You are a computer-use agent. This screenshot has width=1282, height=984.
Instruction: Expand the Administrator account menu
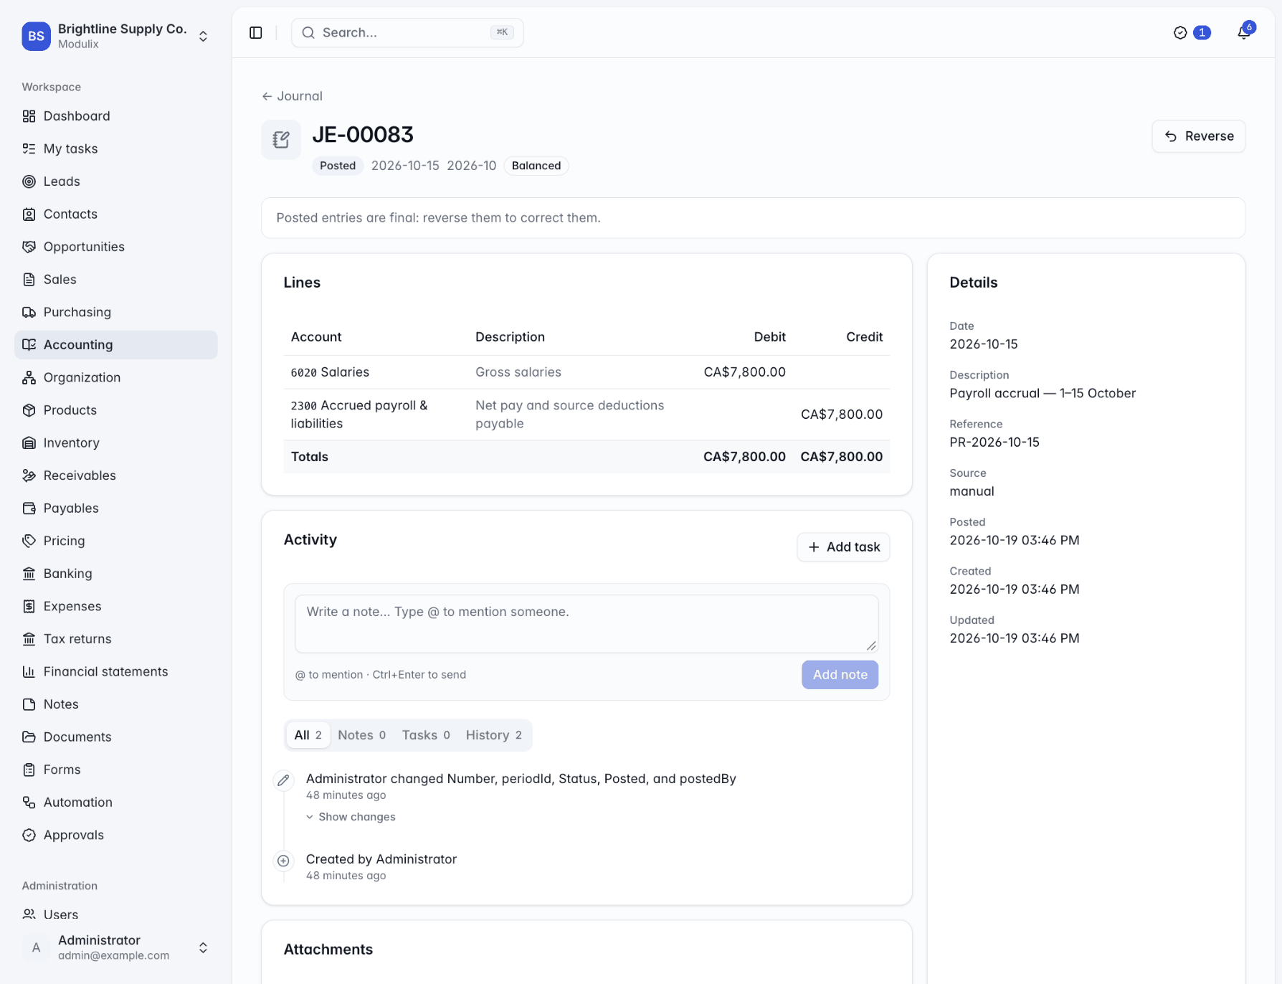(203, 947)
